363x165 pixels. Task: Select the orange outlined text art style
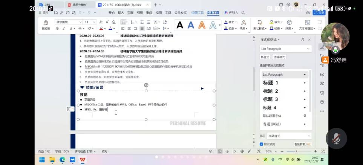202,25
